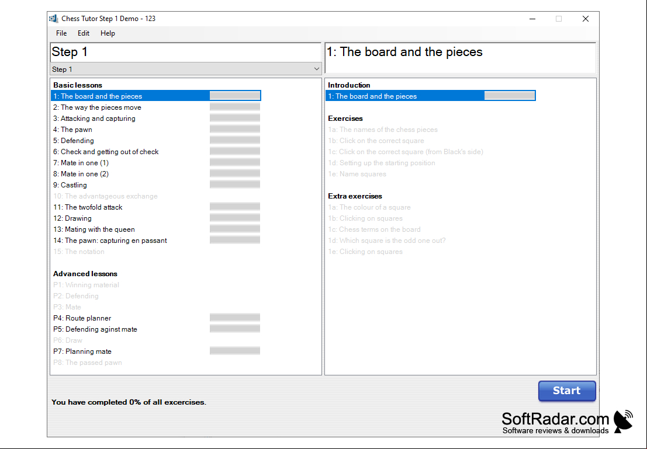Select lesson 9: Castling

pyautogui.click(x=70, y=185)
